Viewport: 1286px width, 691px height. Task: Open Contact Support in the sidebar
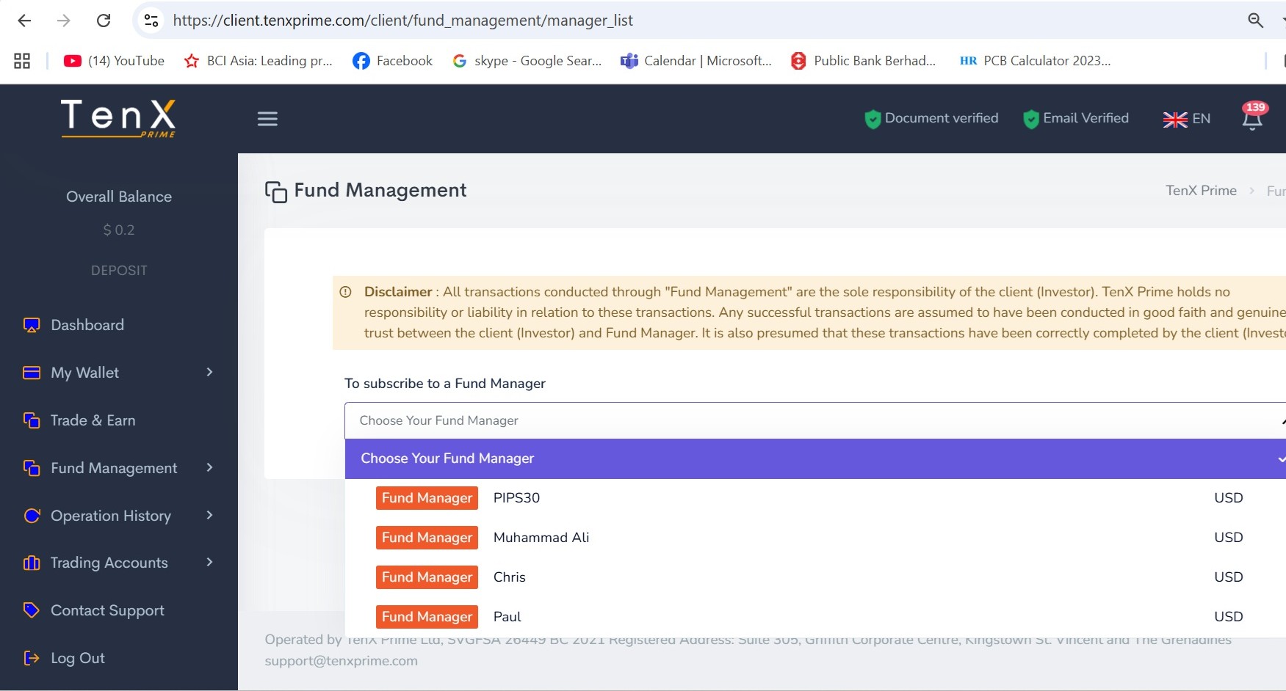coord(107,610)
